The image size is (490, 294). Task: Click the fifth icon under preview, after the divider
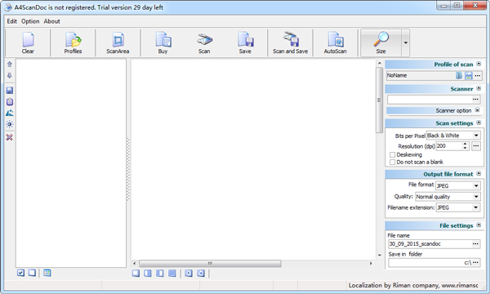coord(189,274)
